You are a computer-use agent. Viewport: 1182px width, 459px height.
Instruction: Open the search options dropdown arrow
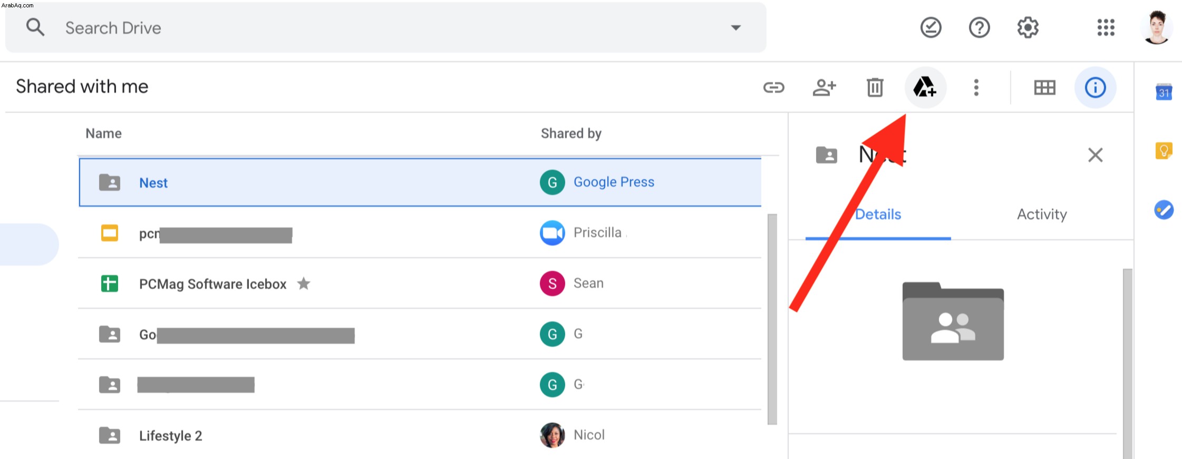click(x=736, y=28)
